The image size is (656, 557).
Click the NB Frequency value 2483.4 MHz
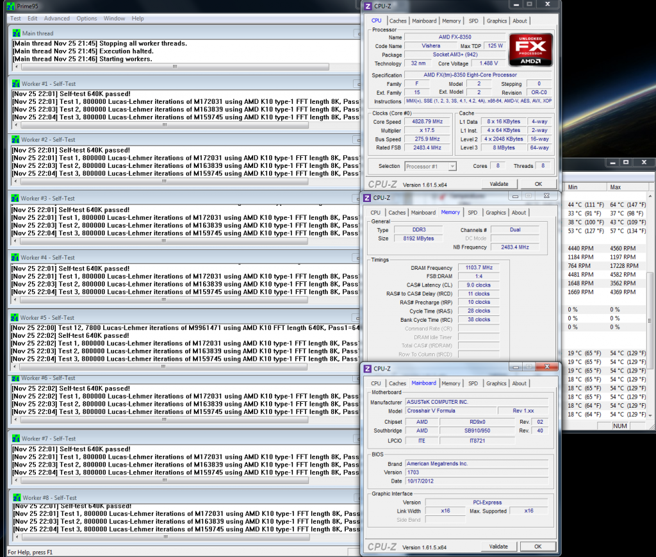coord(514,247)
